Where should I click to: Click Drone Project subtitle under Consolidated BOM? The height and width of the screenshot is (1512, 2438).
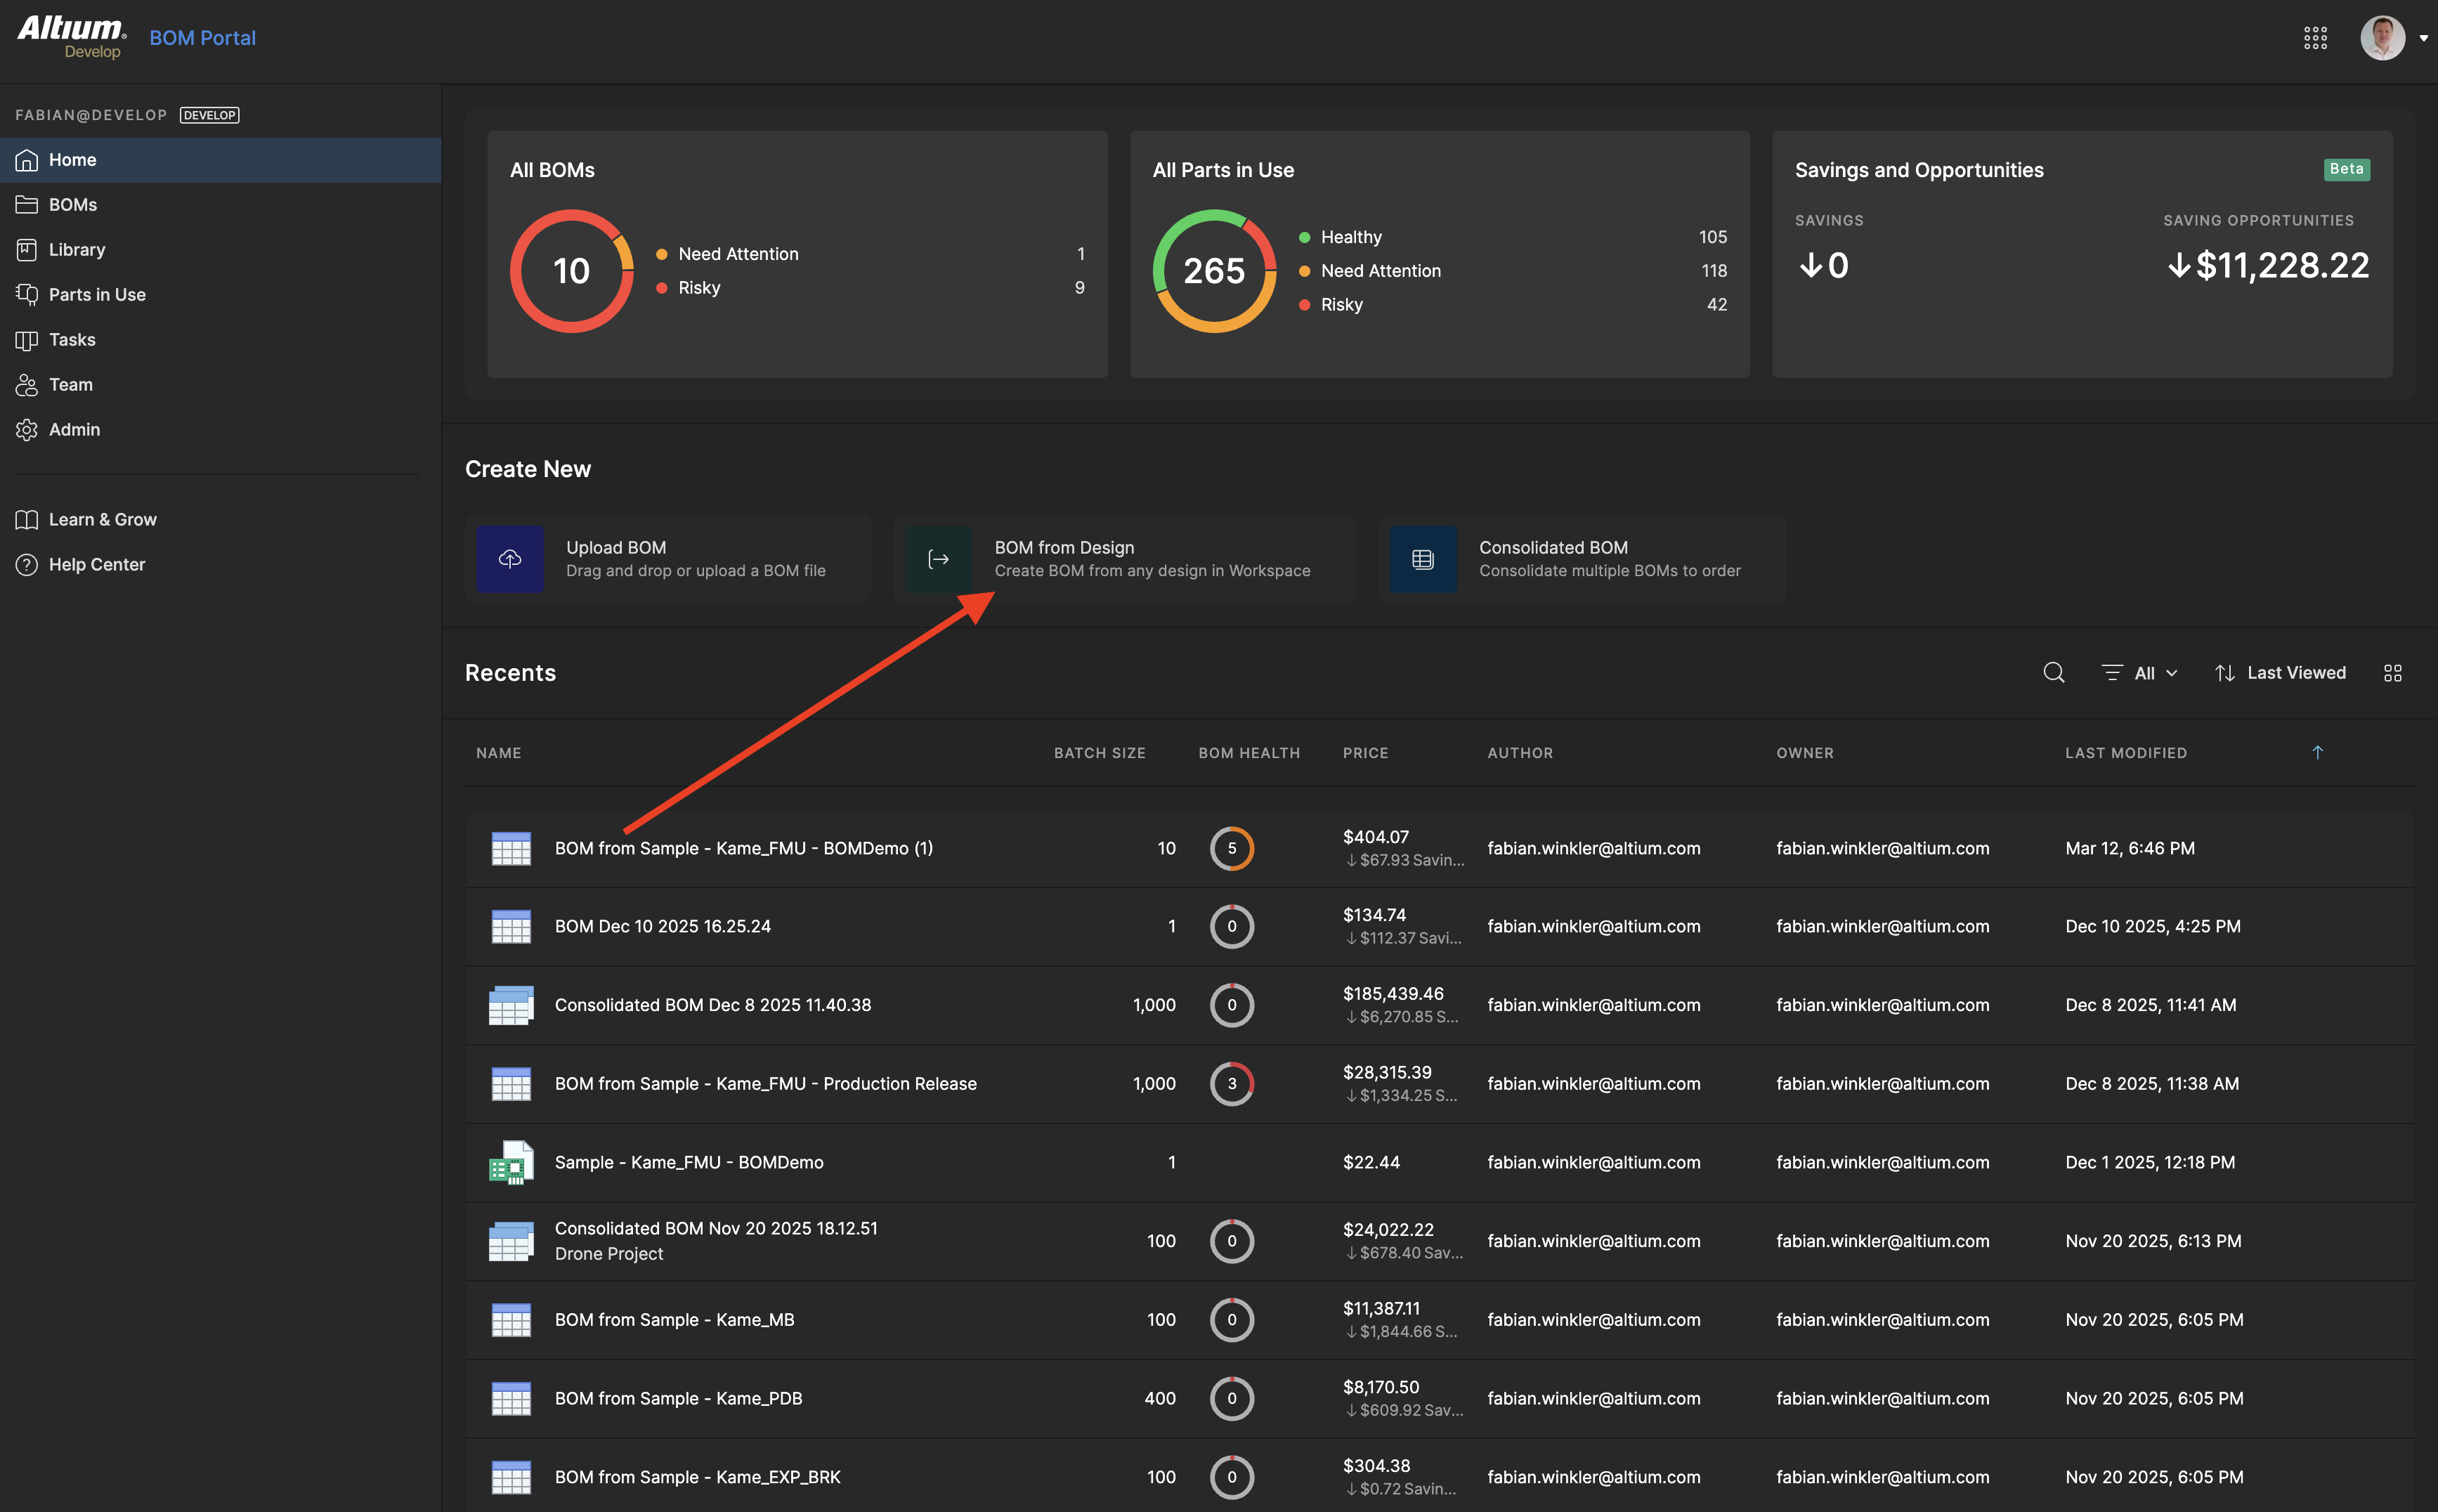pyautogui.click(x=609, y=1254)
